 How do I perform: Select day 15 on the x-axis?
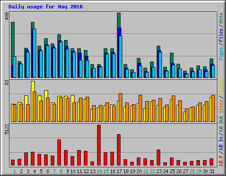(106, 171)
